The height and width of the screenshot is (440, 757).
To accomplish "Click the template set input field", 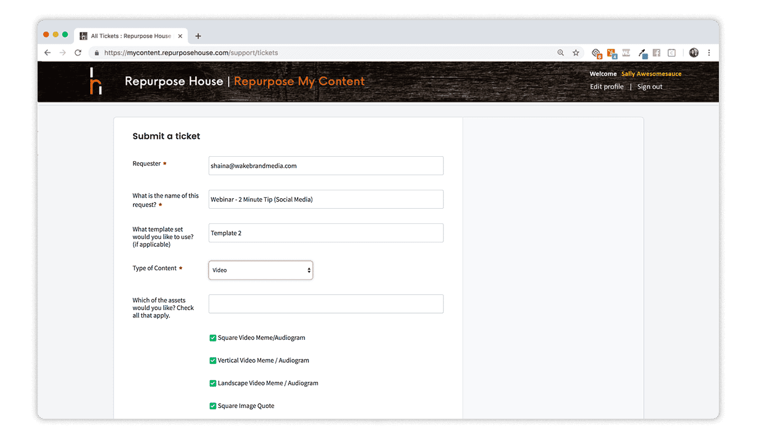I will point(326,233).
